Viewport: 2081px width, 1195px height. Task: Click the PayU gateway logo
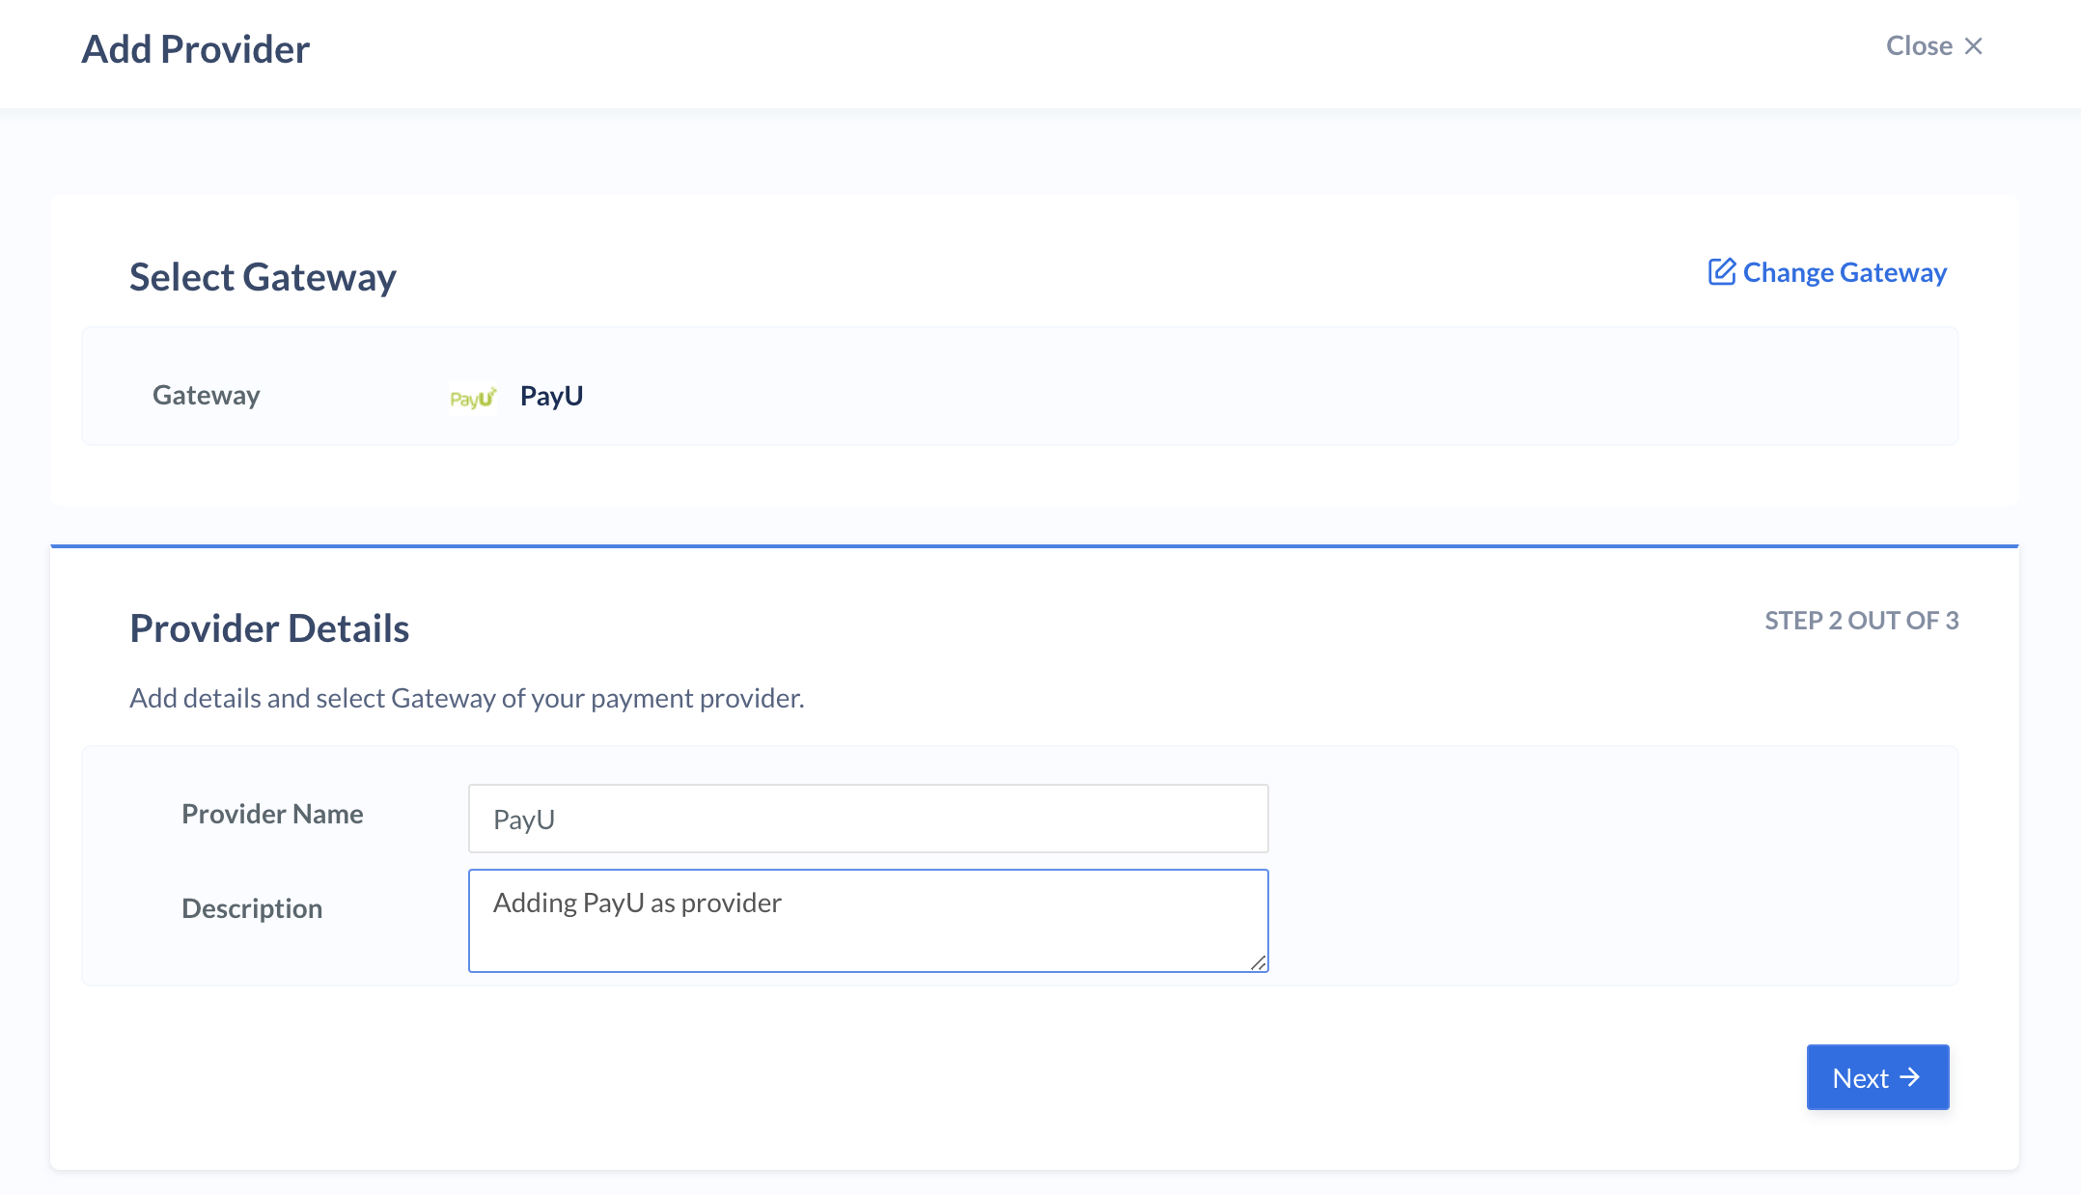pos(473,397)
